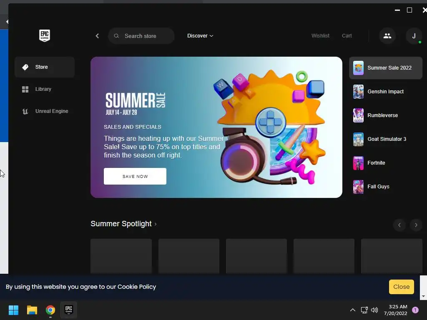Click the Epic Games logo in sidebar
The height and width of the screenshot is (320, 427).
pyautogui.click(x=44, y=35)
